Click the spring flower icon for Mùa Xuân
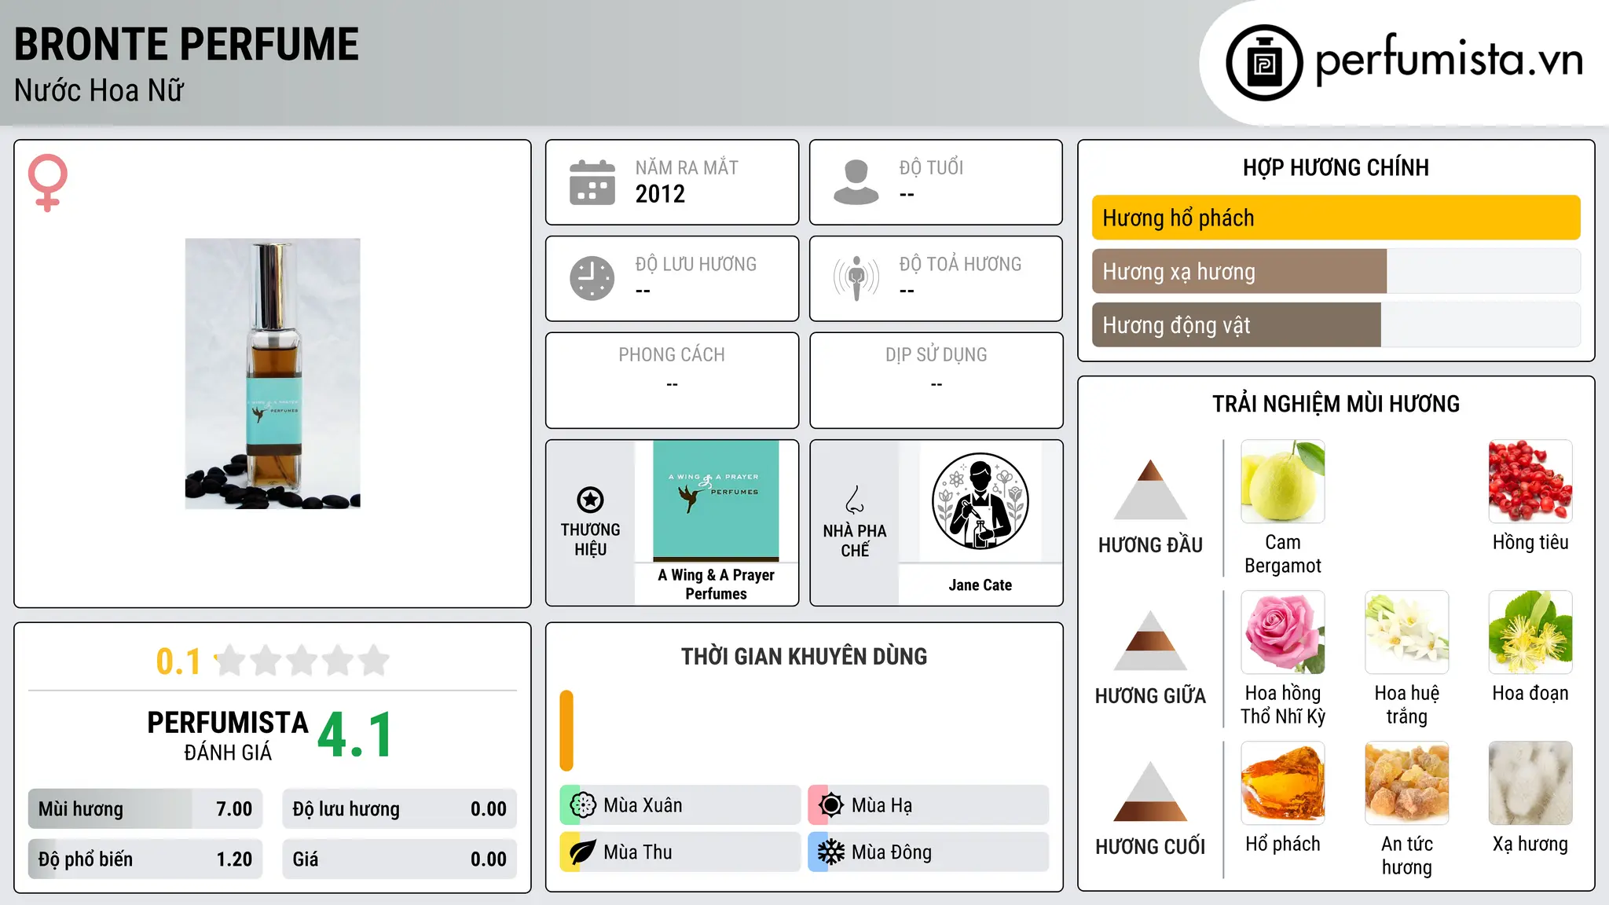 (583, 805)
